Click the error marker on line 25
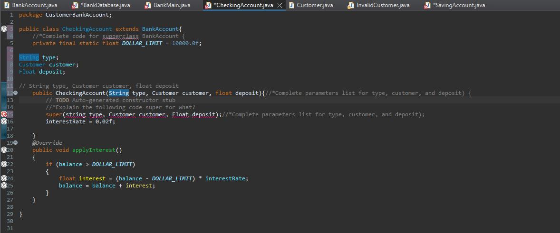The image size is (560, 233). (x=4, y=186)
